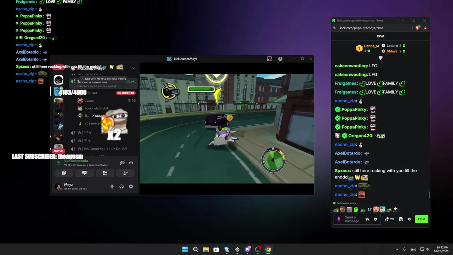Open emoji picker smiley in chat input
Viewport: 453px width, 255px height.
click(375, 219)
